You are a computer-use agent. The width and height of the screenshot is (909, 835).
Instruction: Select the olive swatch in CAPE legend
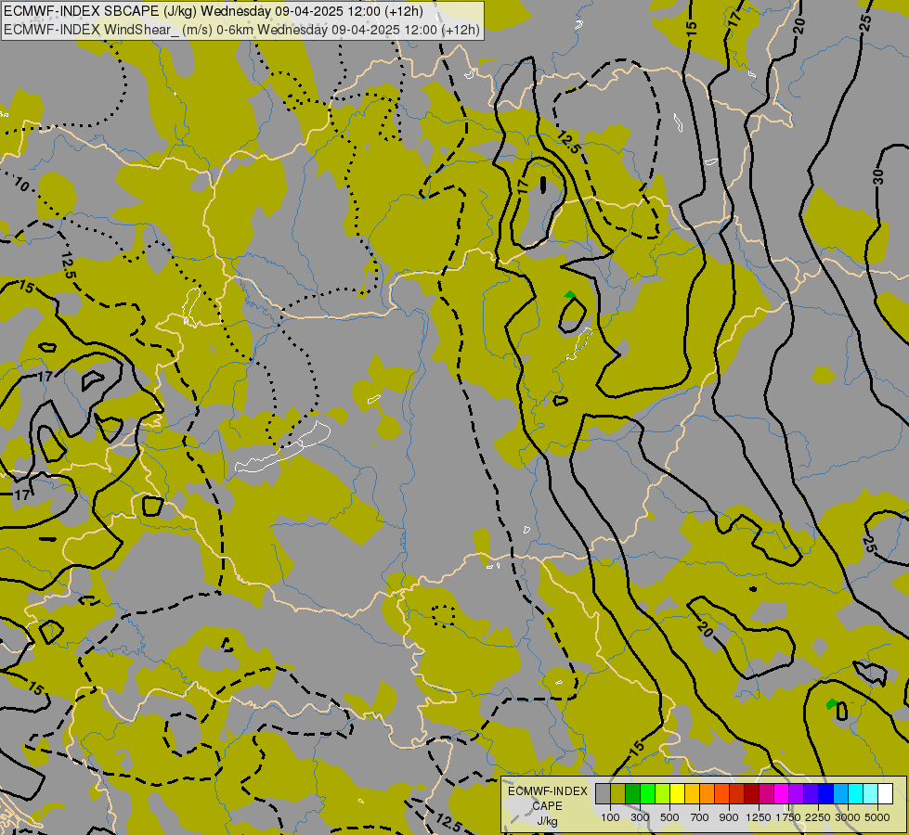pos(618,794)
